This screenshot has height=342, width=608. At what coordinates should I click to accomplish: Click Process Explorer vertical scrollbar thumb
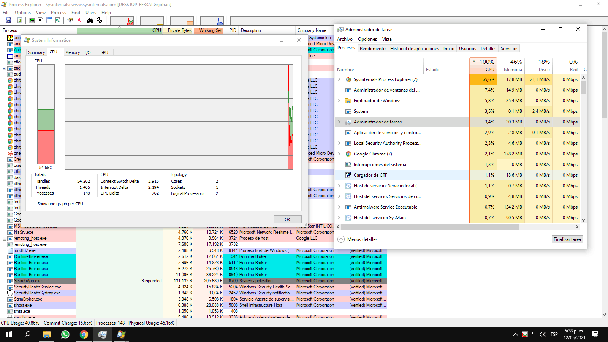click(x=604, y=75)
